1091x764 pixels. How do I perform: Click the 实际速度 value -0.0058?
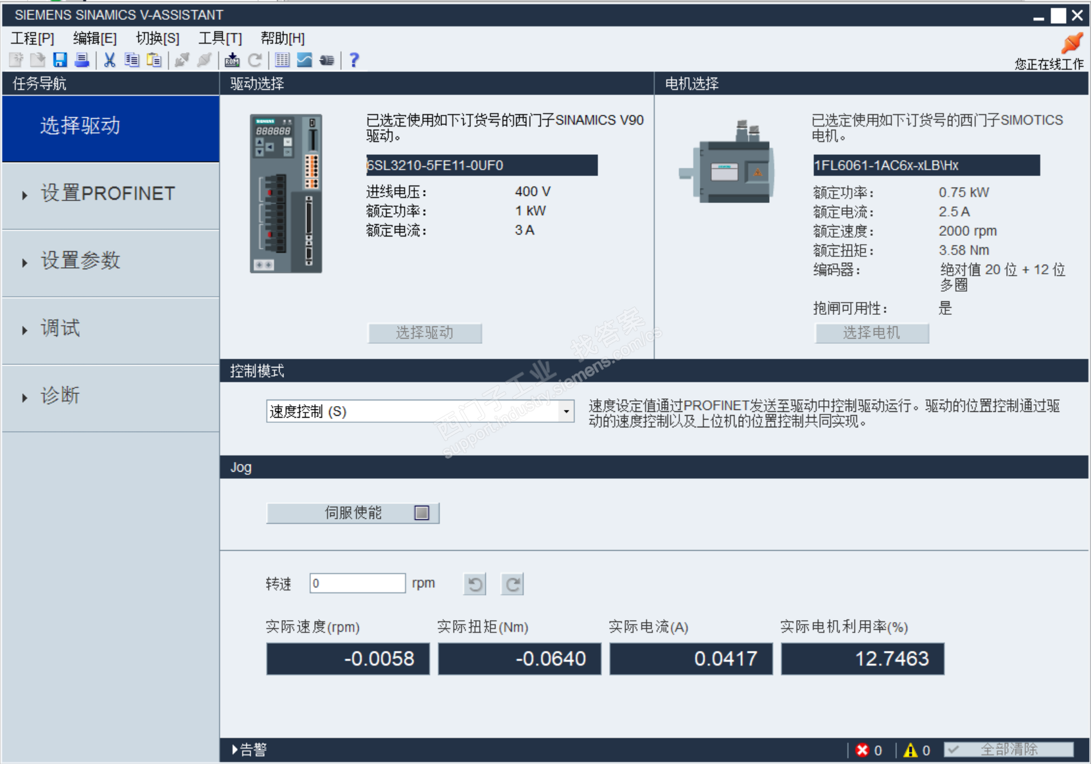(x=348, y=659)
